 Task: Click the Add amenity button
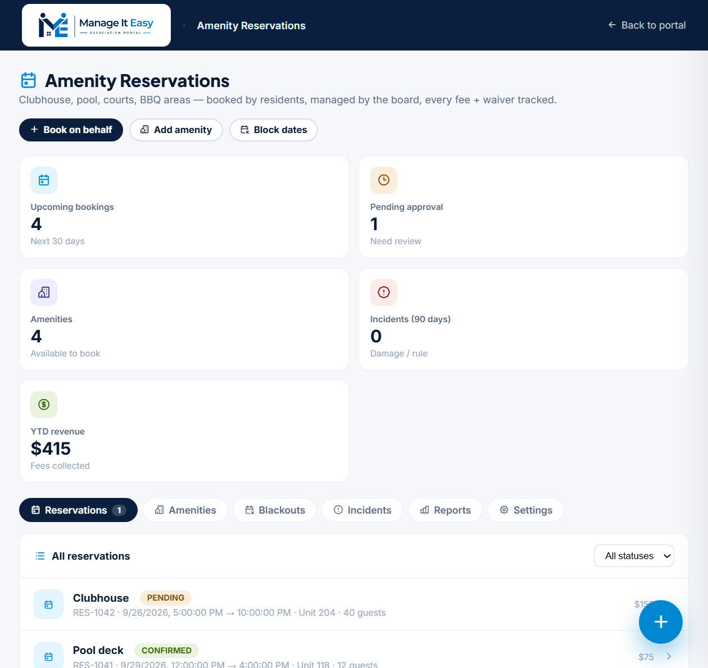point(176,130)
